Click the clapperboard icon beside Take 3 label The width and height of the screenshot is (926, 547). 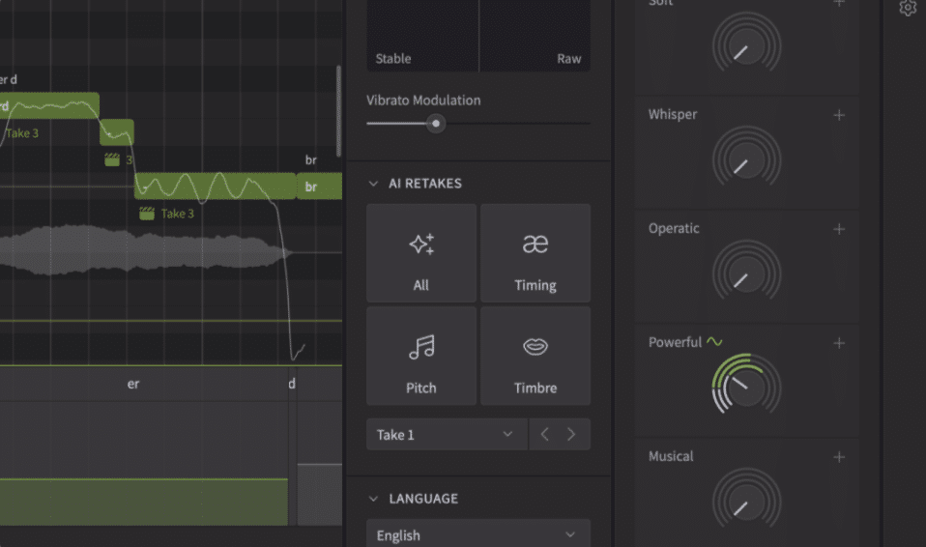147,214
